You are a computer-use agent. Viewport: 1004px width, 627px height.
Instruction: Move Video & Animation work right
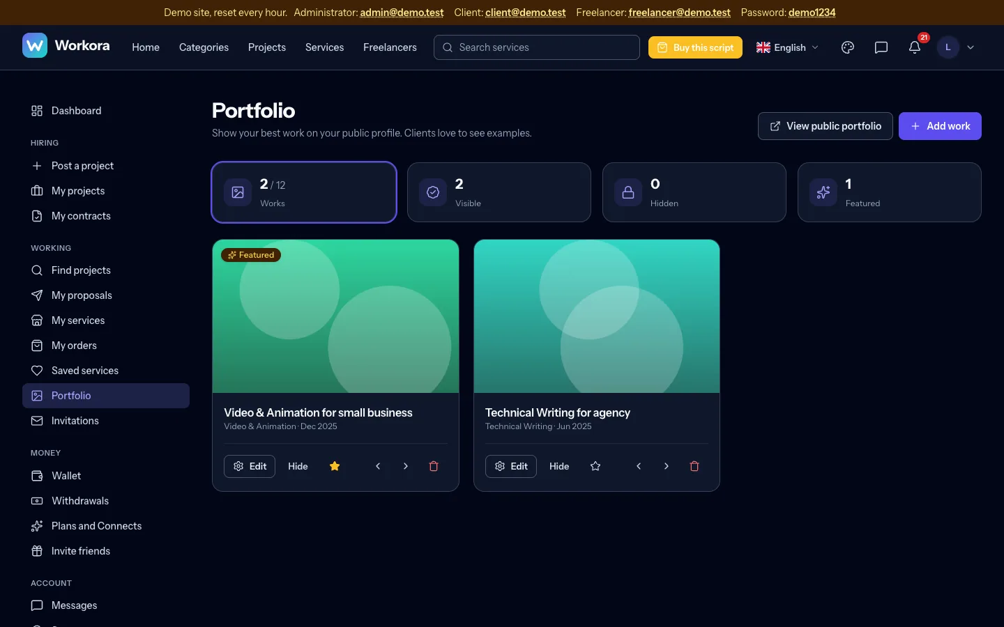click(x=406, y=466)
